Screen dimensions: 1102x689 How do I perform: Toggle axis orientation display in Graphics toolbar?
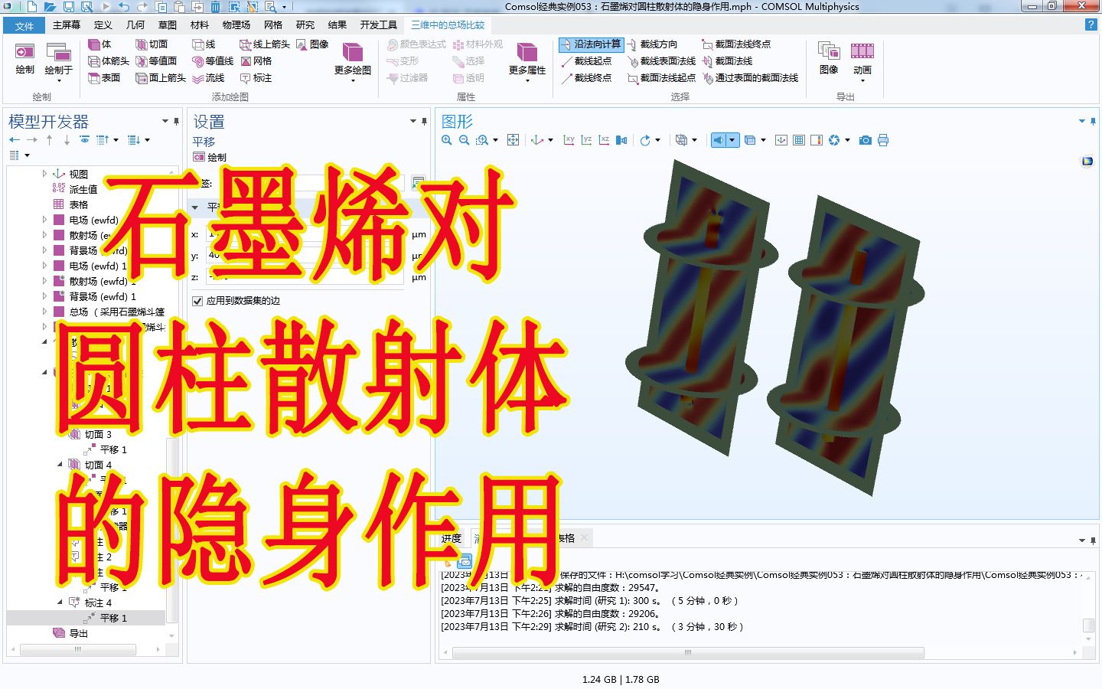pyautogui.click(x=781, y=140)
